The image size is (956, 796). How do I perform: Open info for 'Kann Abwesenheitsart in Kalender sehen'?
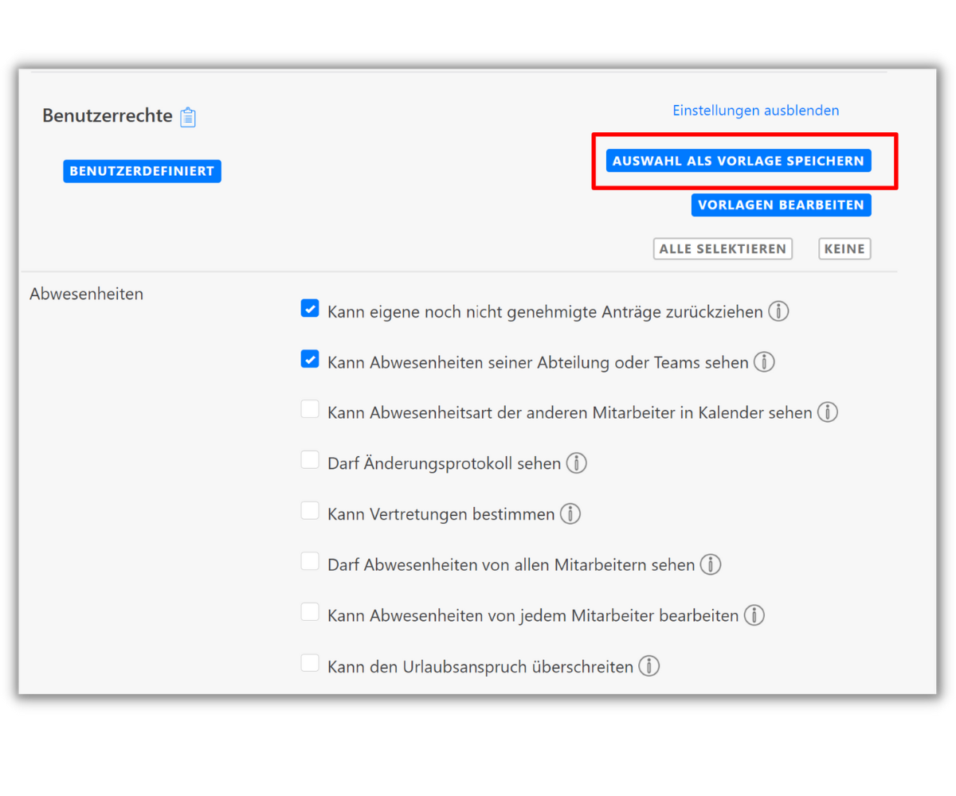pyautogui.click(x=827, y=412)
